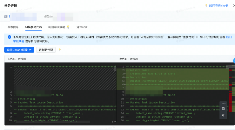Image resolution: width=235 pixels, height=130 pixels.
Task: Go to the 通知记录 tab
Action: (x=82, y=27)
